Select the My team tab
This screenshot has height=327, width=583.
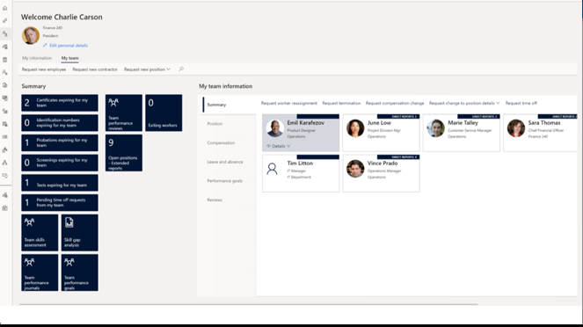(x=69, y=58)
